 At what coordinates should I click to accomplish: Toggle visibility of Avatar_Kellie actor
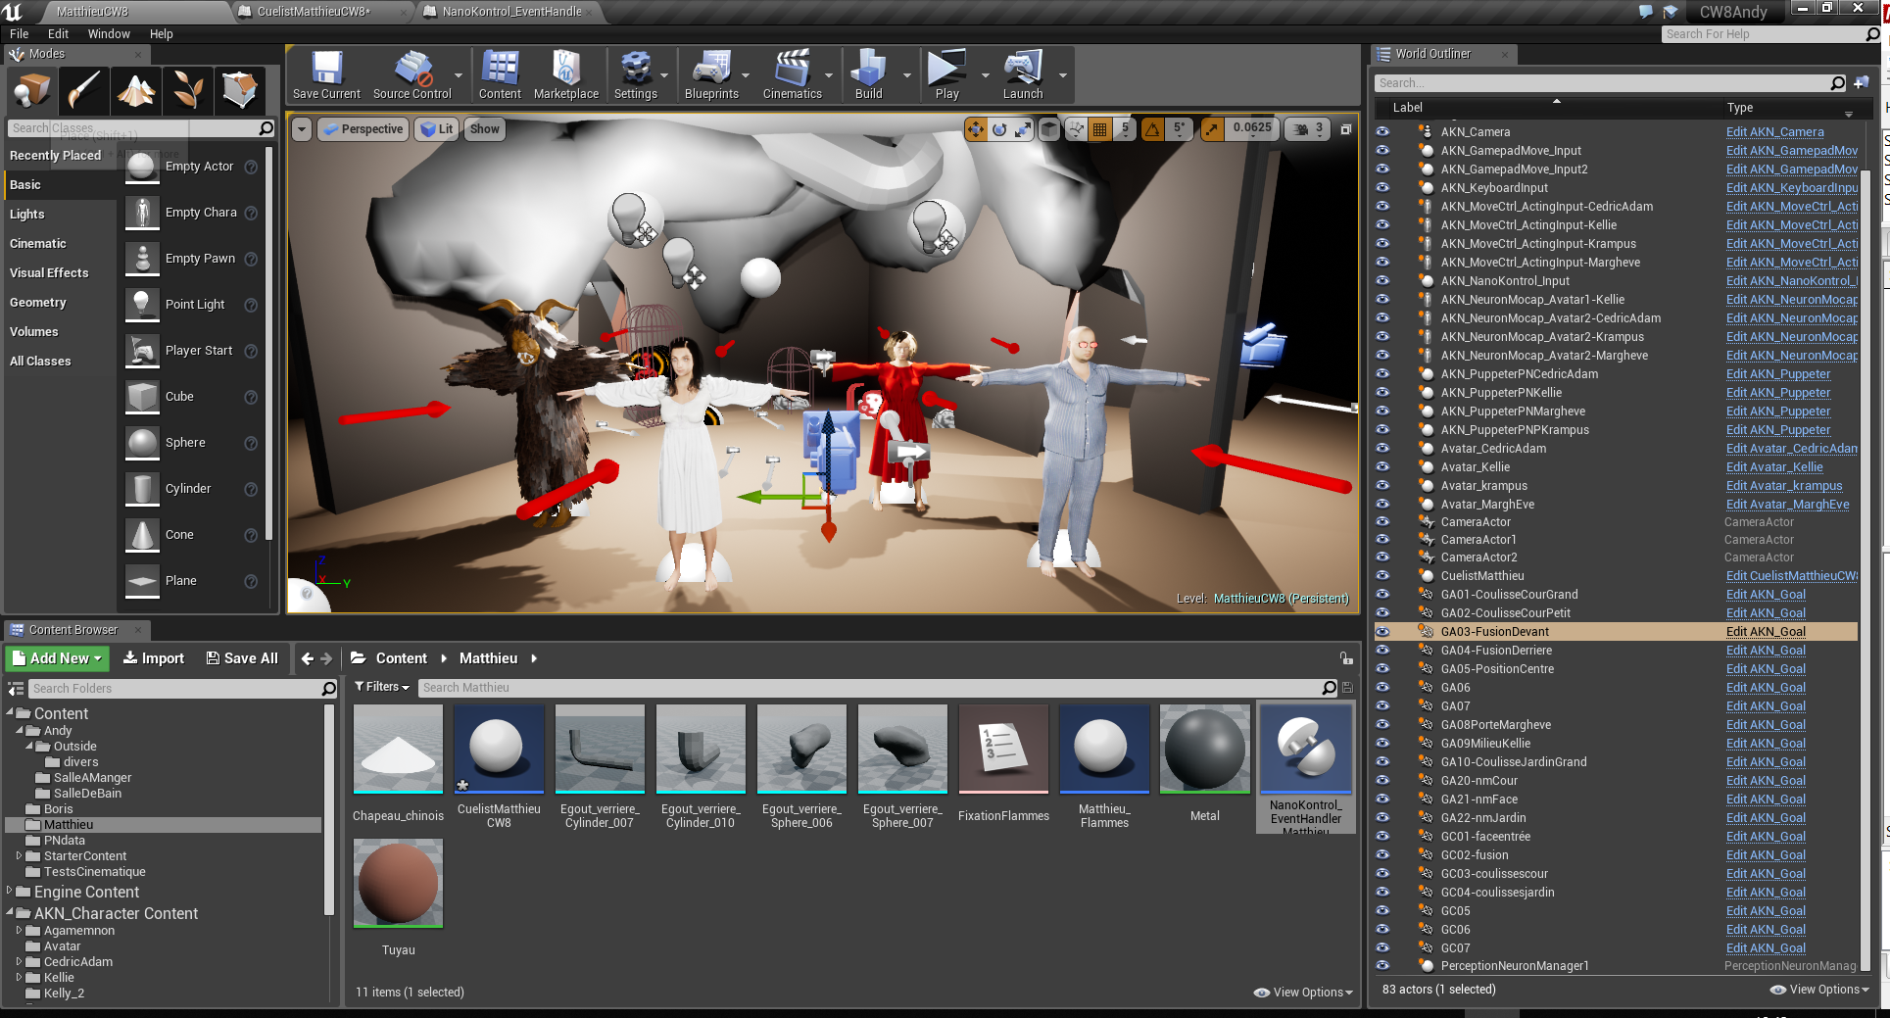pos(1382,467)
